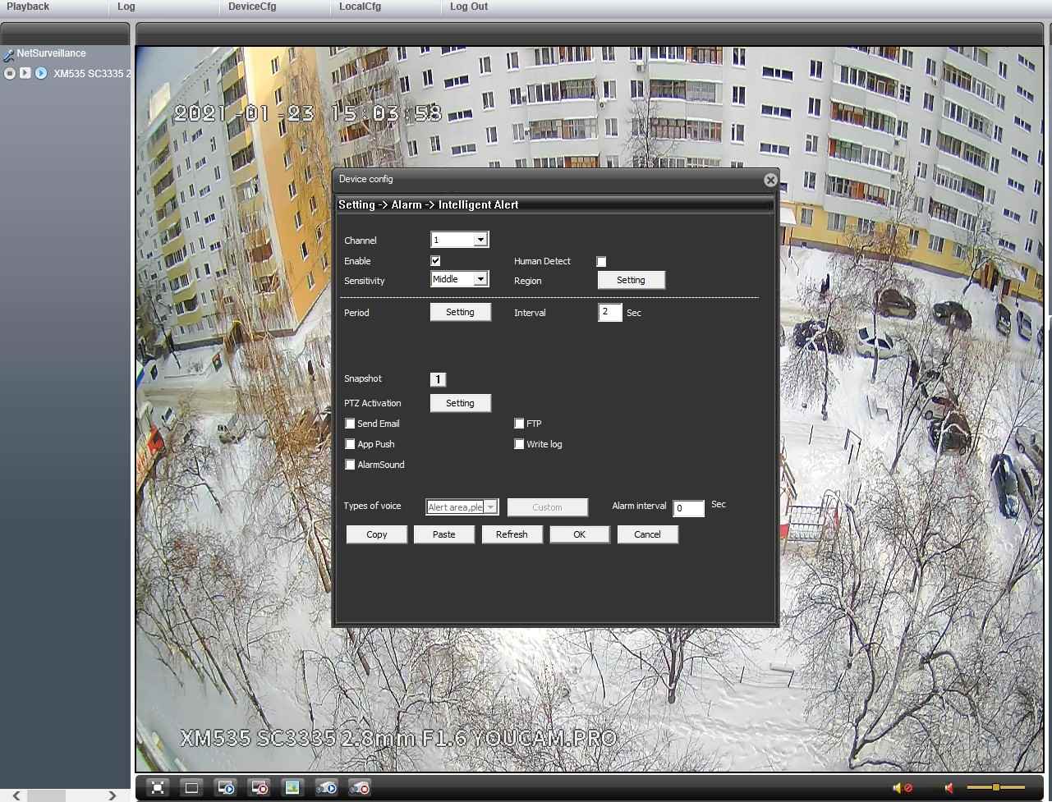Click the Region Setting button
The height and width of the screenshot is (802, 1052).
point(631,280)
